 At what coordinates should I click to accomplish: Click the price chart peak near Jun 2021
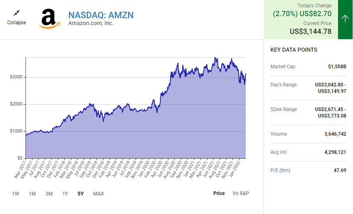click(x=215, y=58)
